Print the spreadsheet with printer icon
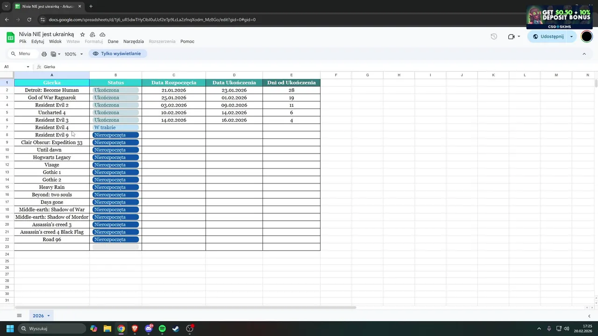 (44, 54)
